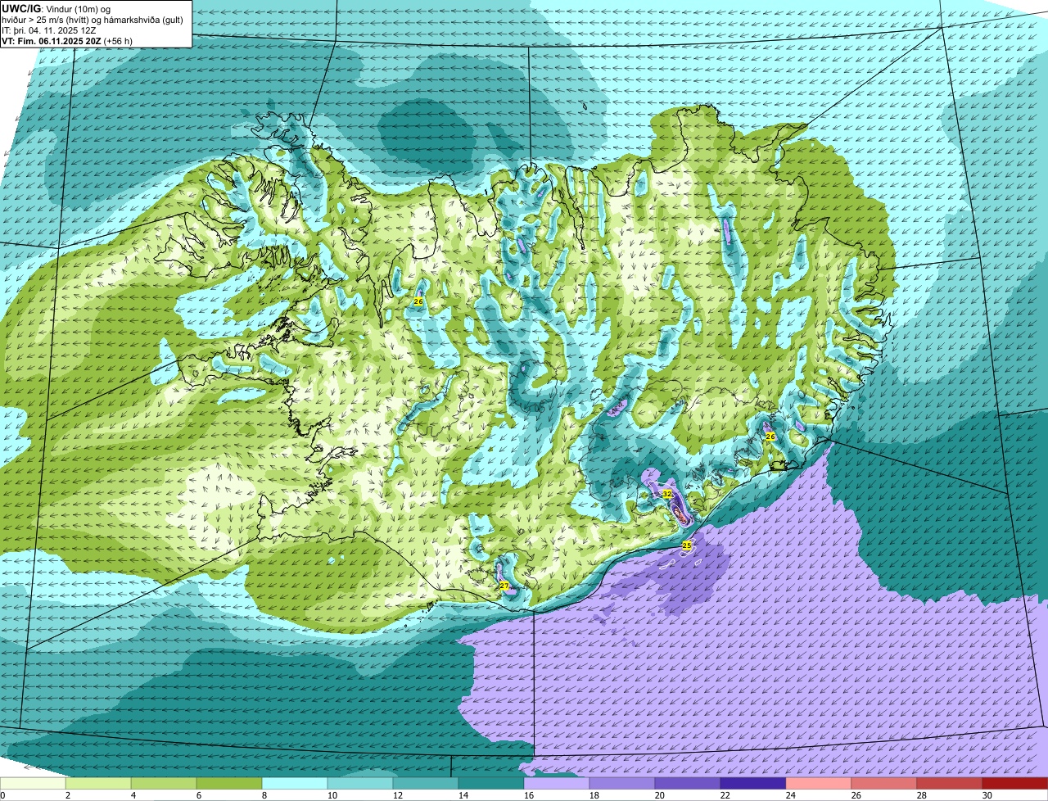Select the yellow gust label '27'
The image size is (1048, 801).
[x=504, y=586]
